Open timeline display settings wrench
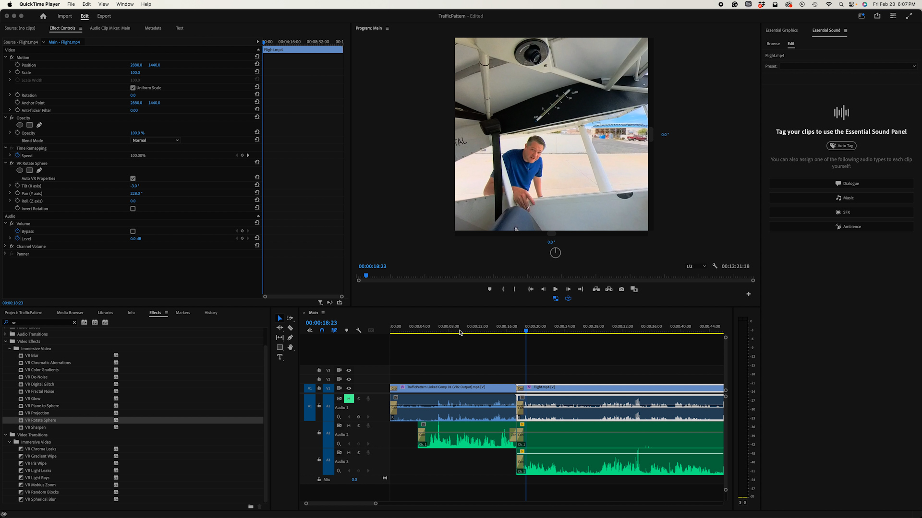922x518 pixels. click(x=359, y=330)
